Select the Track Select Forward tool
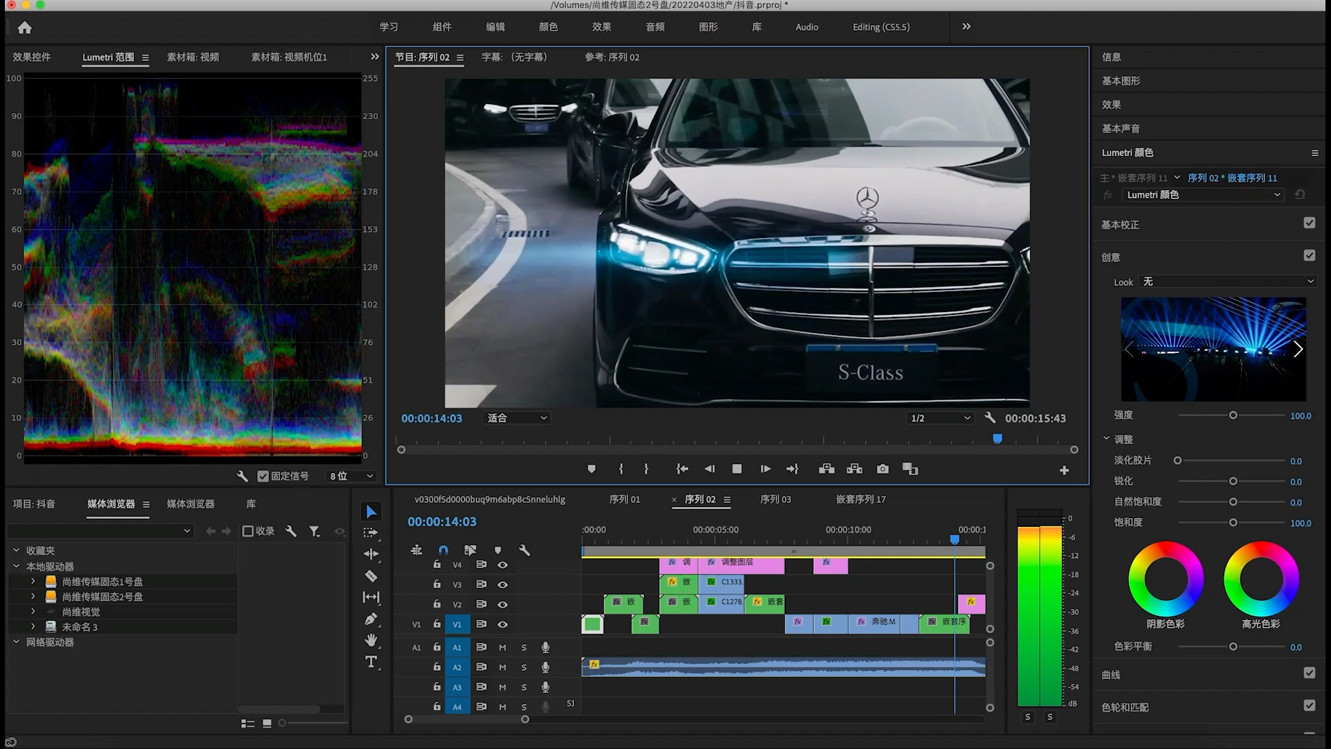Screen dimensions: 1331x749 point(371,533)
